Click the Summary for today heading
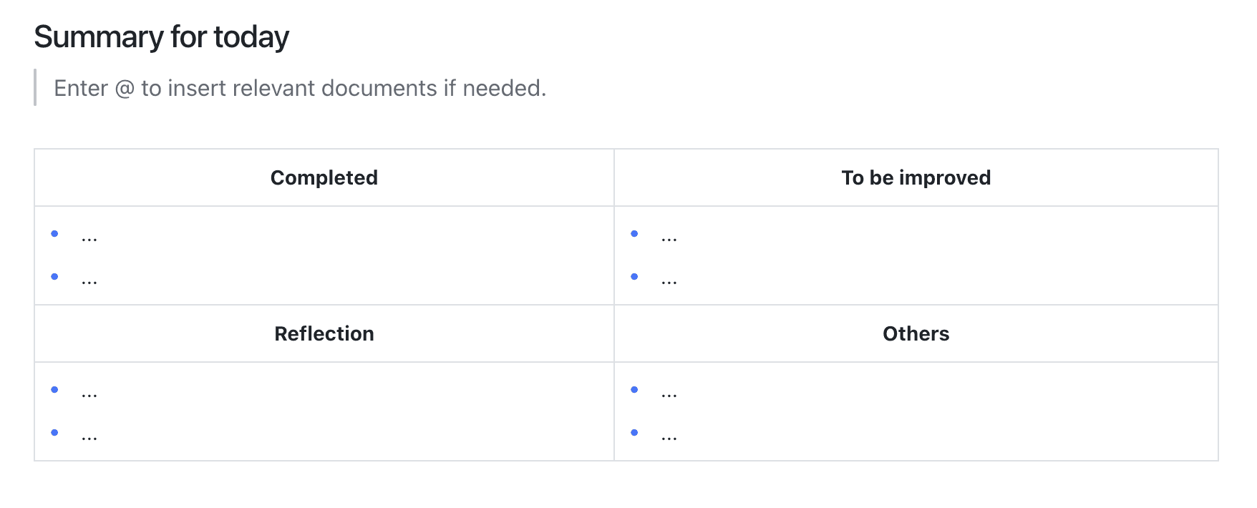 tap(161, 37)
